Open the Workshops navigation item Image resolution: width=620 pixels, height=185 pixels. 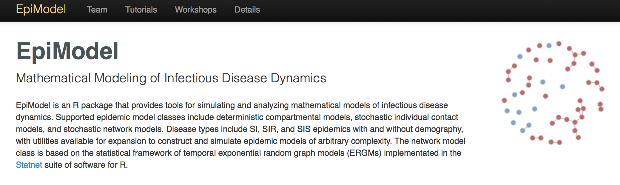click(x=195, y=10)
